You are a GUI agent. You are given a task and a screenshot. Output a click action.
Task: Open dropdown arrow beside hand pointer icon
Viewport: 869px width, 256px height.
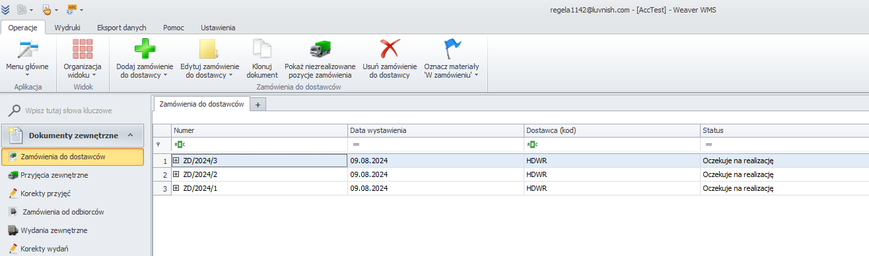point(57,11)
